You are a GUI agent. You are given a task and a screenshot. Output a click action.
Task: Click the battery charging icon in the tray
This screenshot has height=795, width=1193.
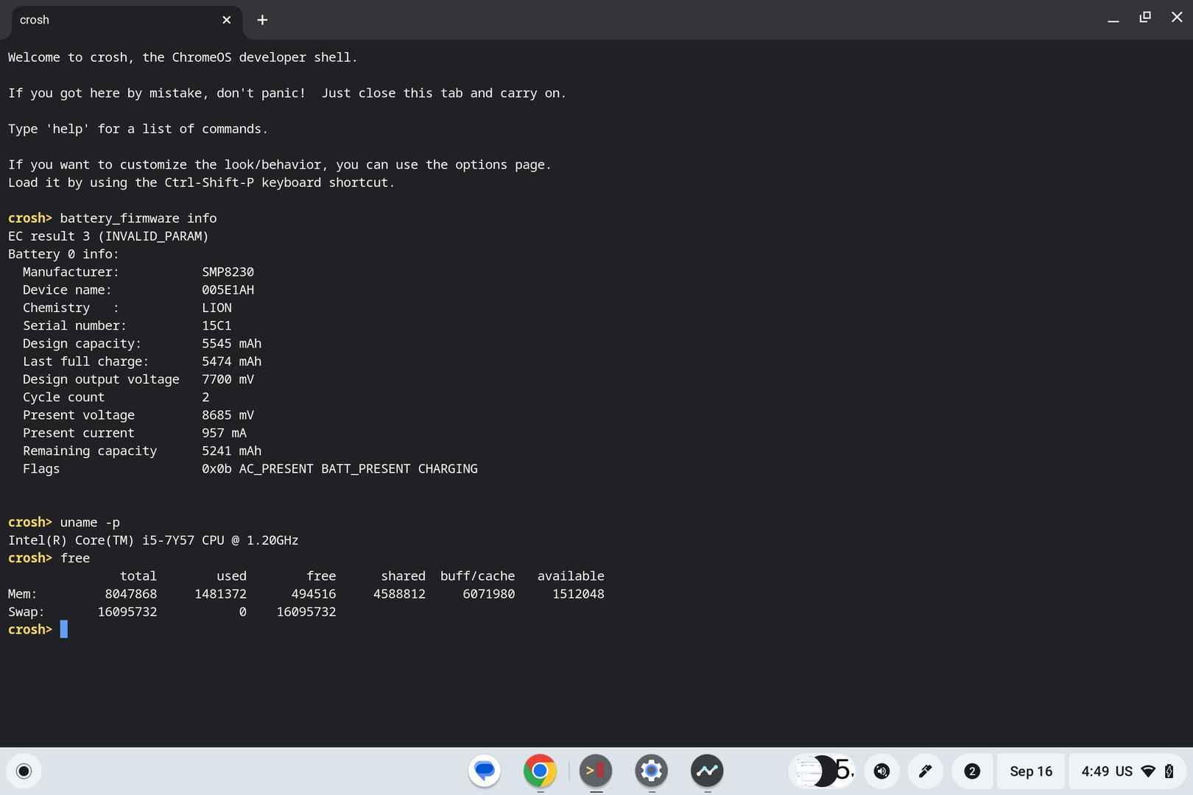pos(1169,771)
